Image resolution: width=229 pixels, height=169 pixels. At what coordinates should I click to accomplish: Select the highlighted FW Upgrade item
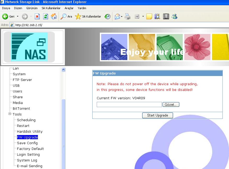pos(27,137)
